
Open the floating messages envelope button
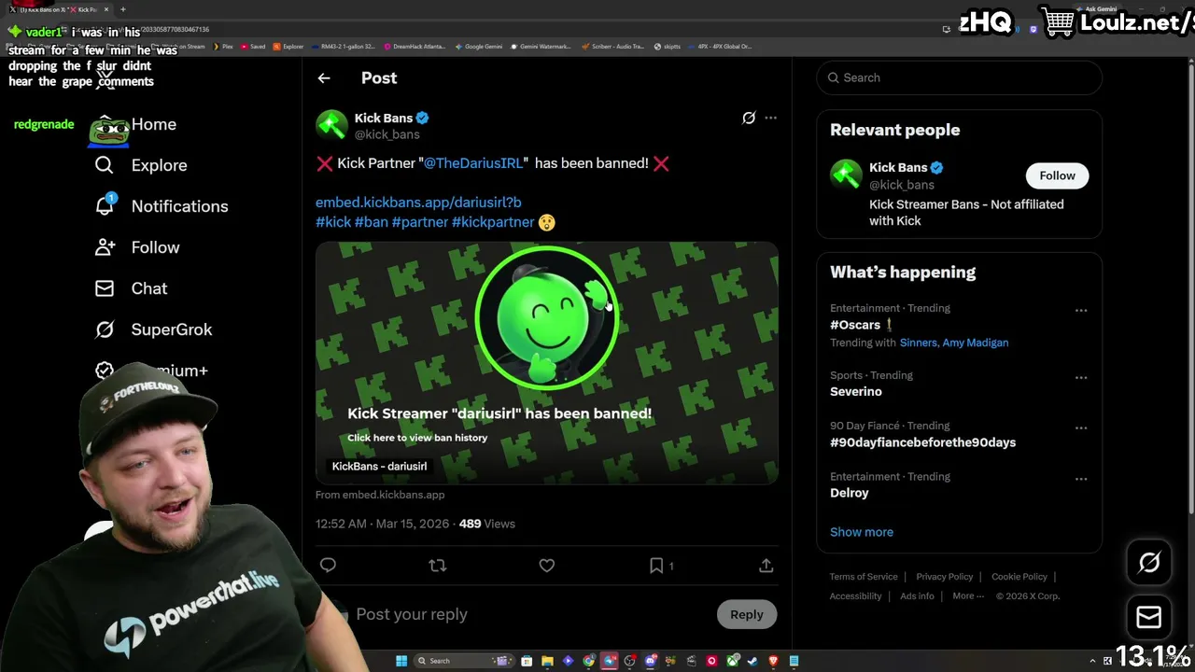(1149, 617)
